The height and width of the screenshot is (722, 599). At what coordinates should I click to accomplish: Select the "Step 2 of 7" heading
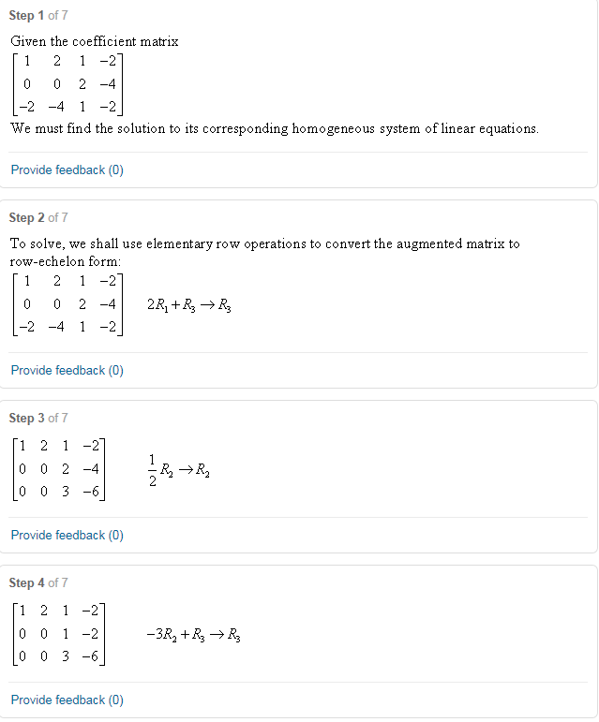pyautogui.click(x=37, y=217)
